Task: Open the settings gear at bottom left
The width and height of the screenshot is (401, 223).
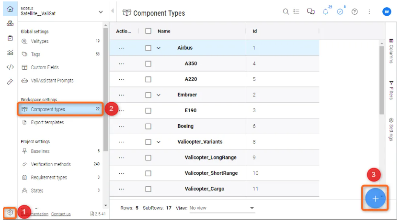Action: coord(10,212)
